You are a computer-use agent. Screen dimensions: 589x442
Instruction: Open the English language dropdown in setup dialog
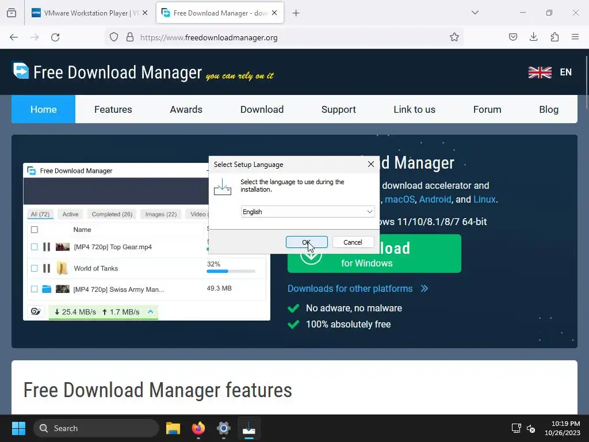click(307, 212)
